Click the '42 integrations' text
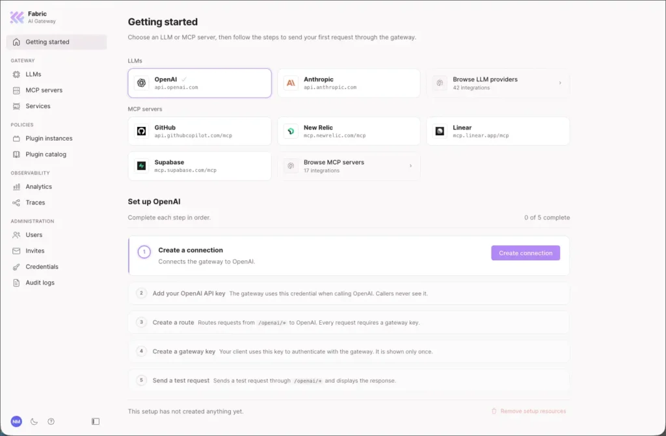 [x=471, y=88]
